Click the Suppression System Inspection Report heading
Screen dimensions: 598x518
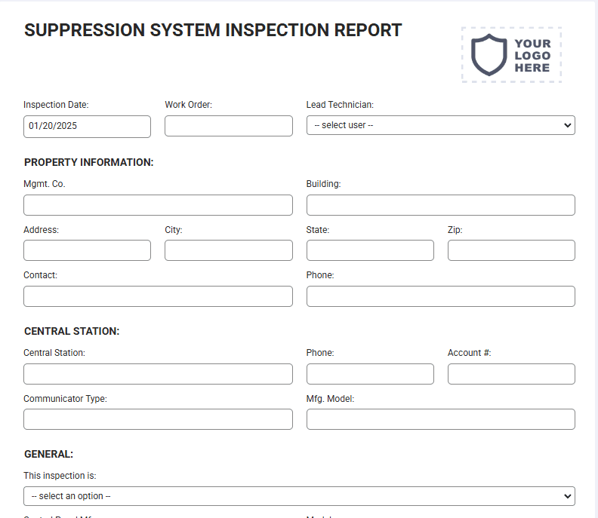tap(213, 30)
